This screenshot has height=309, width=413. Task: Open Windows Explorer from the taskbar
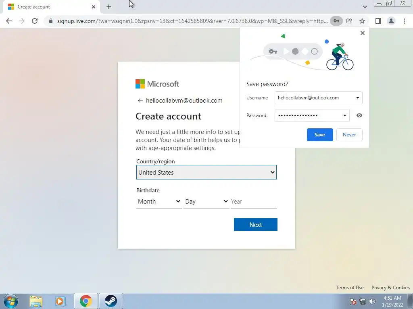(x=36, y=301)
